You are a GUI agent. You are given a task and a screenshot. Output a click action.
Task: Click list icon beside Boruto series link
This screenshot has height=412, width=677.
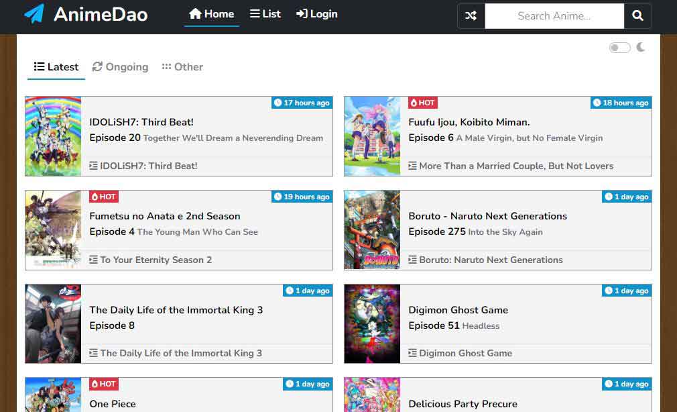(412, 260)
